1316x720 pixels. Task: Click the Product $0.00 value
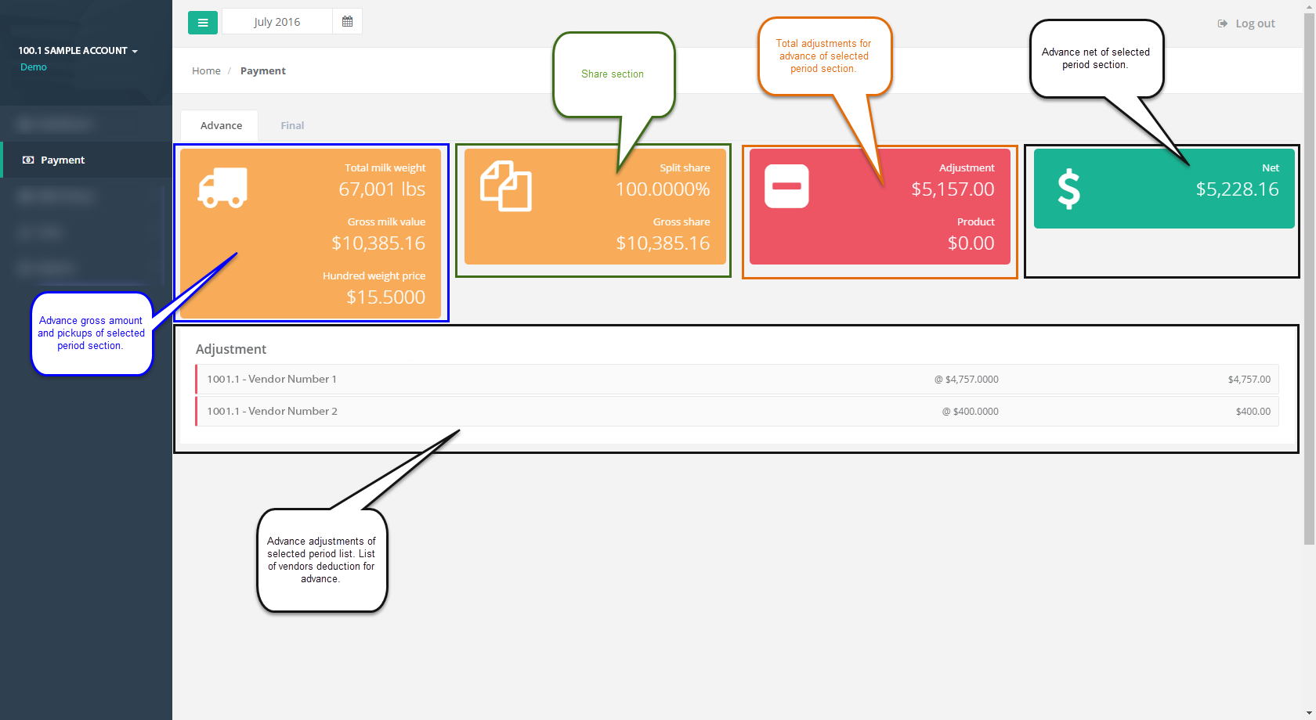(971, 243)
